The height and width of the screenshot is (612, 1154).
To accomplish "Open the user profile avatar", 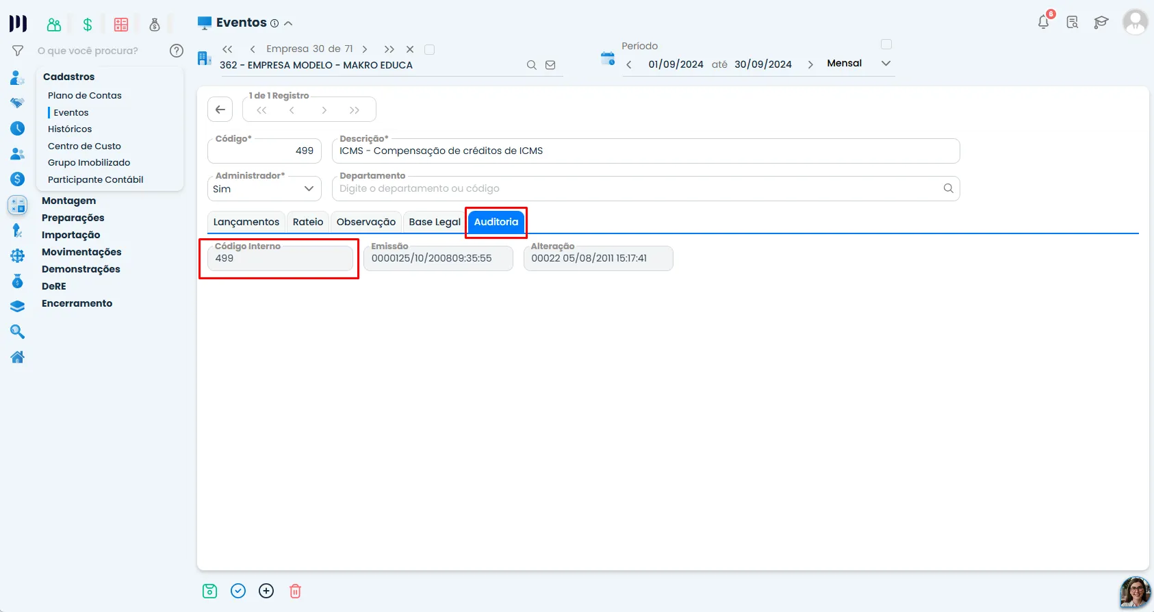I will tap(1135, 22).
